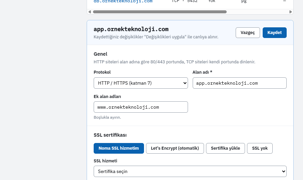Click the horizontal scrollbar left arrow
Screen dimensions: 303x180
pos(90,12)
